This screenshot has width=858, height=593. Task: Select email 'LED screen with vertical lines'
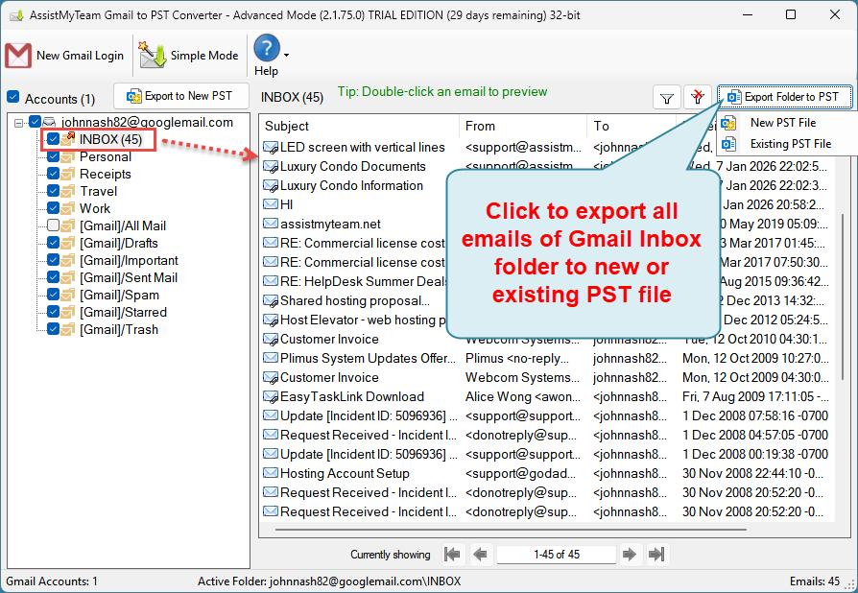click(362, 147)
